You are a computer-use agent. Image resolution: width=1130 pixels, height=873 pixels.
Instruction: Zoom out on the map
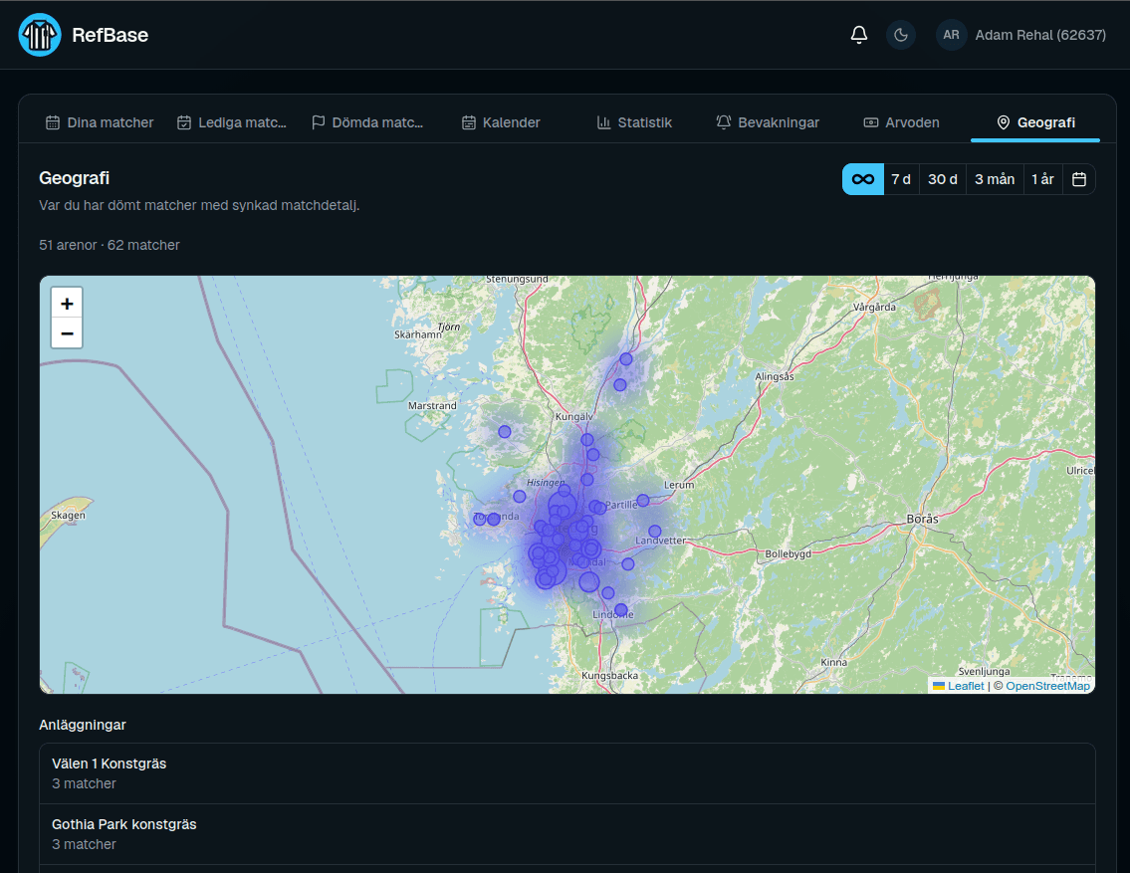point(67,333)
